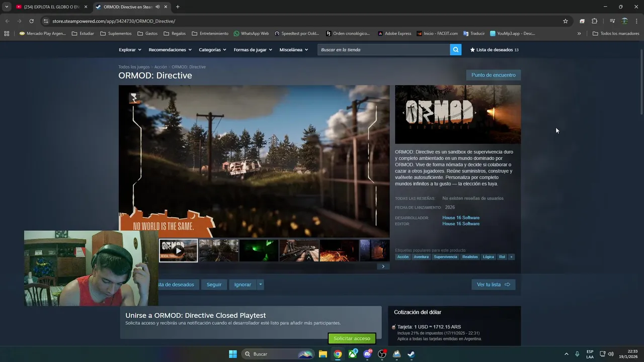Click the Ignorar button
Image resolution: width=644 pixels, height=362 pixels.
[243, 285]
